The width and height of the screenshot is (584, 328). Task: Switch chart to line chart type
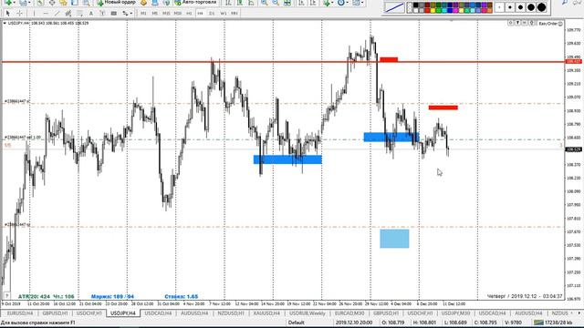pos(252,3)
